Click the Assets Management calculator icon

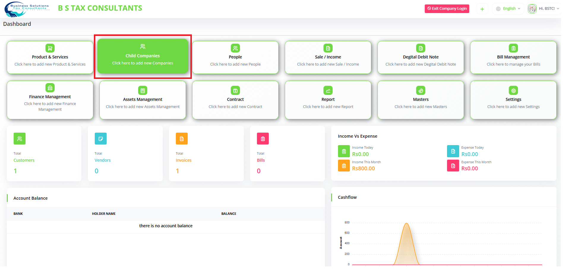pyautogui.click(x=143, y=90)
